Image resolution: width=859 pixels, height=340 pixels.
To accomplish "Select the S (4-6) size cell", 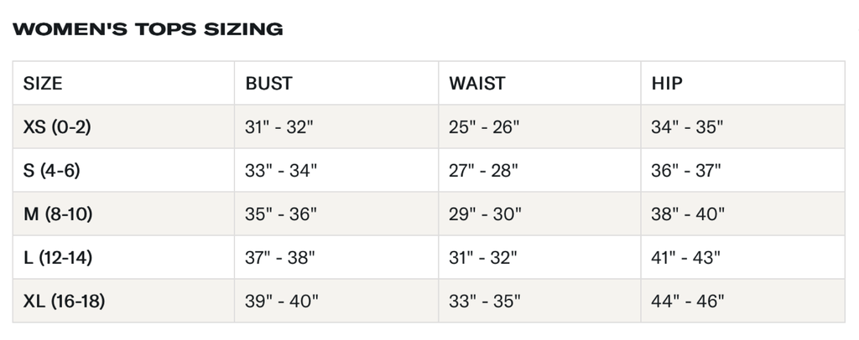I will pyautogui.click(x=51, y=171).
